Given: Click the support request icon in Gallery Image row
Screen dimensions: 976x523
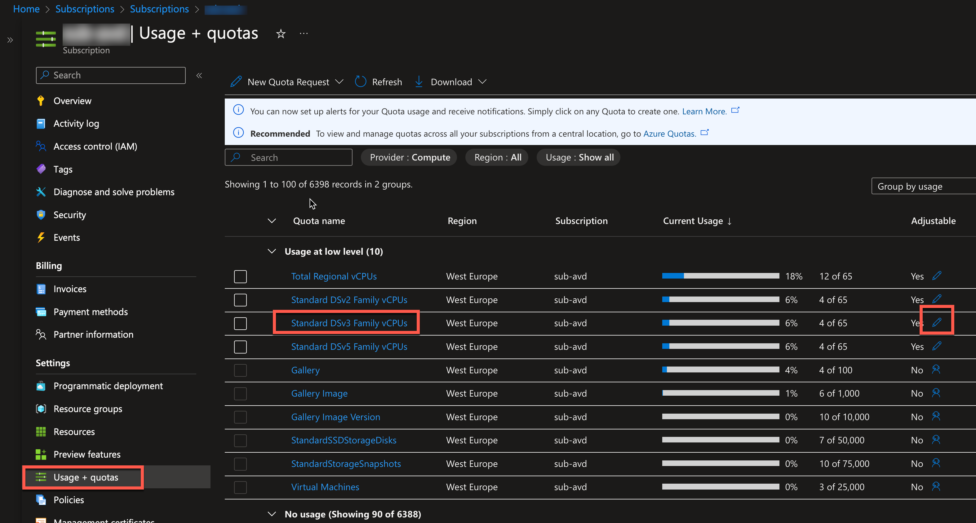Looking at the screenshot, I should [936, 393].
